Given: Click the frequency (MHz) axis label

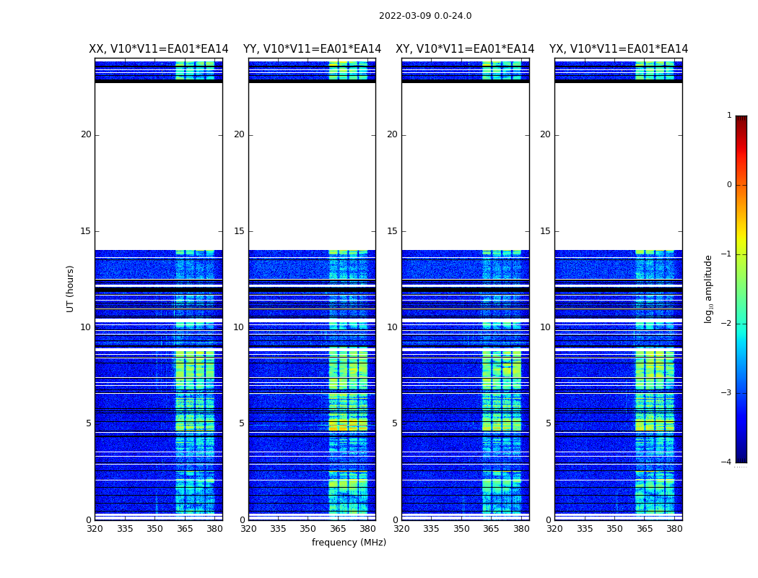Looking at the screenshot, I should tap(349, 542).
